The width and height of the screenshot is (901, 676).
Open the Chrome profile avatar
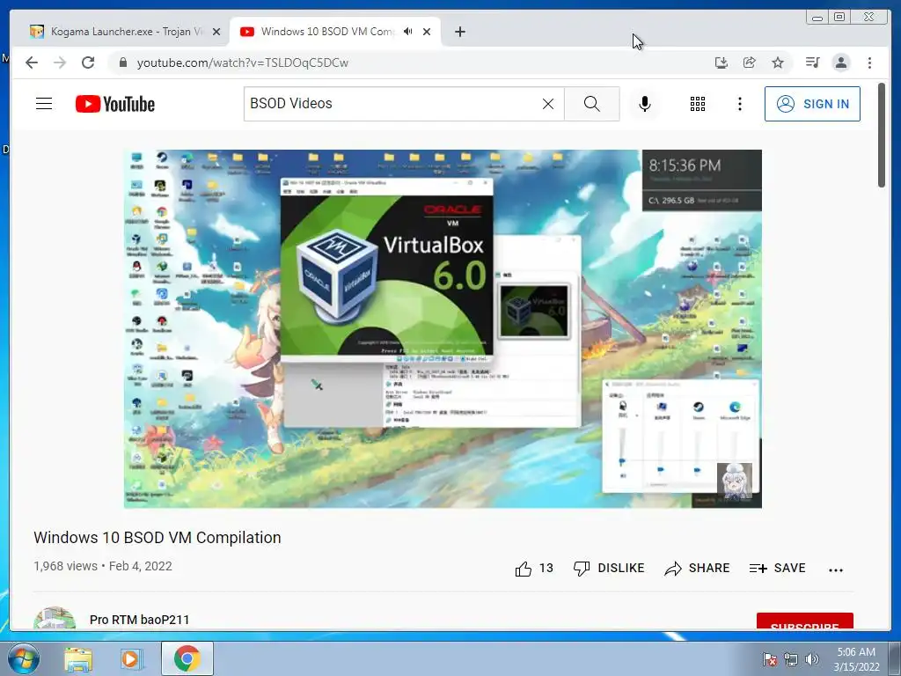point(840,62)
